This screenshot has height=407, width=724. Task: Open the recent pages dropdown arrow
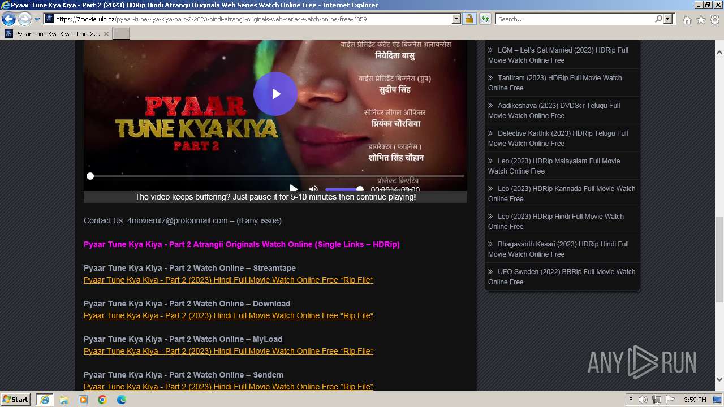(x=37, y=19)
